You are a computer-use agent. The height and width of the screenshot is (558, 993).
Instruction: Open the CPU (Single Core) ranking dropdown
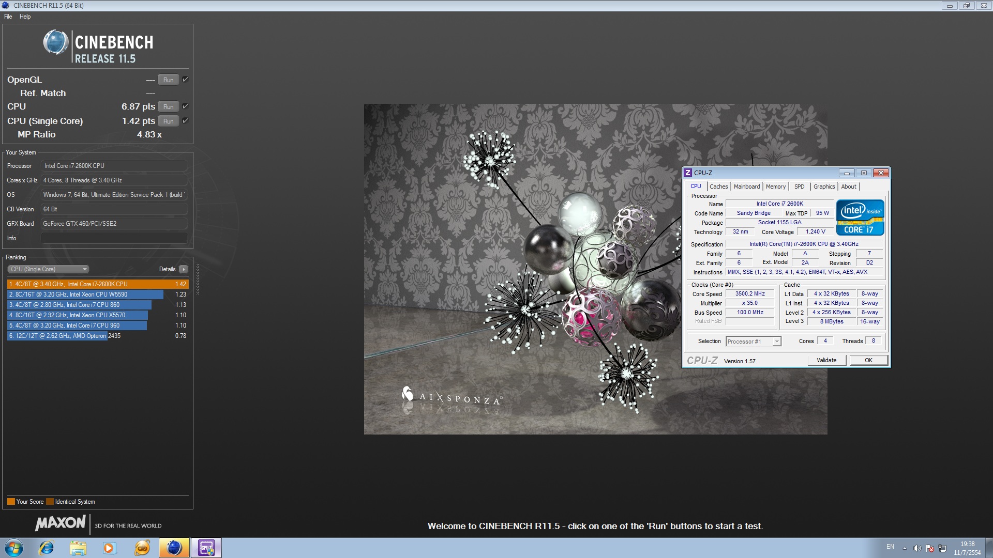coord(49,269)
